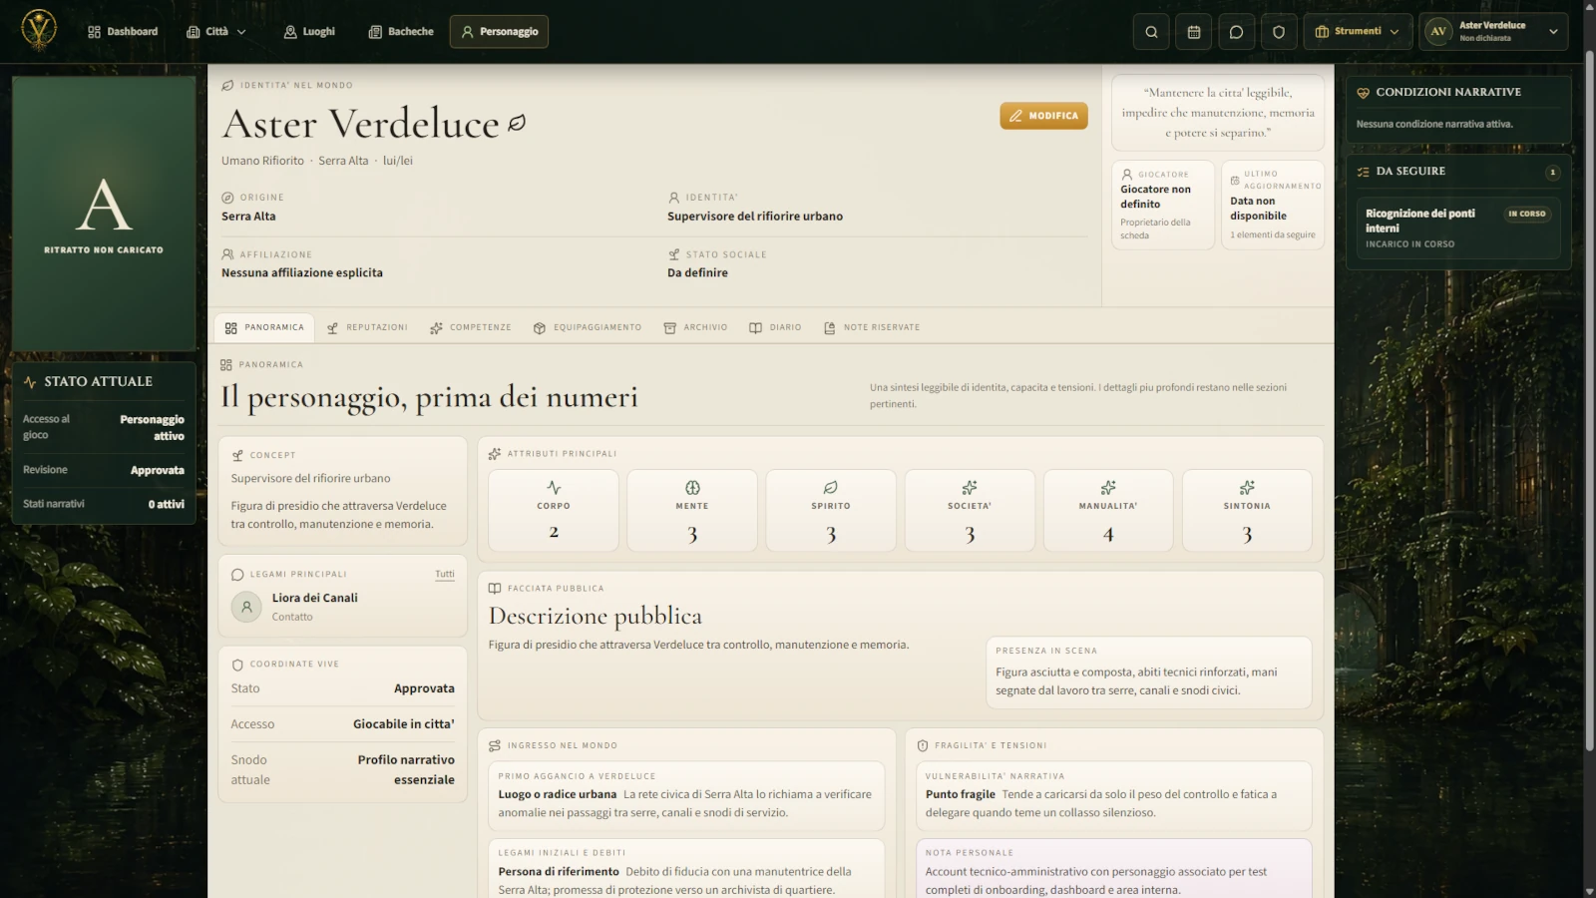Click the Da Seguire list icon
The height and width of the screenshot is (898, 1596).
(x=1363, y=172)
